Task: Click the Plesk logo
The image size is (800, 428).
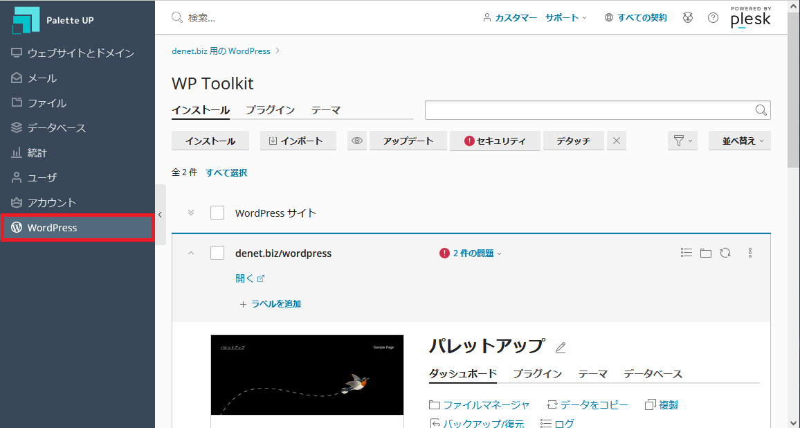Action: tap(750, 17)
